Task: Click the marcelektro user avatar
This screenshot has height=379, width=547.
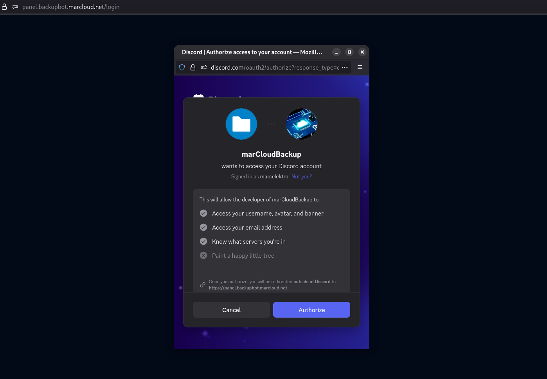Action: point(302,124)
